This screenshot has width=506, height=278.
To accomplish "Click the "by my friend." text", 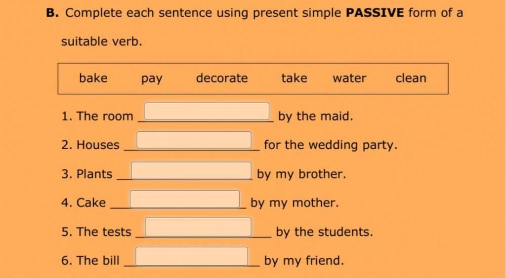I will pos(304,261).
